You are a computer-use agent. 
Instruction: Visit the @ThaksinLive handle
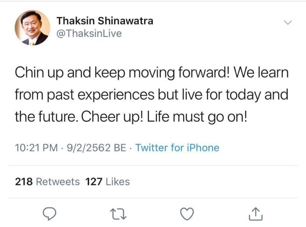point(89,33)
